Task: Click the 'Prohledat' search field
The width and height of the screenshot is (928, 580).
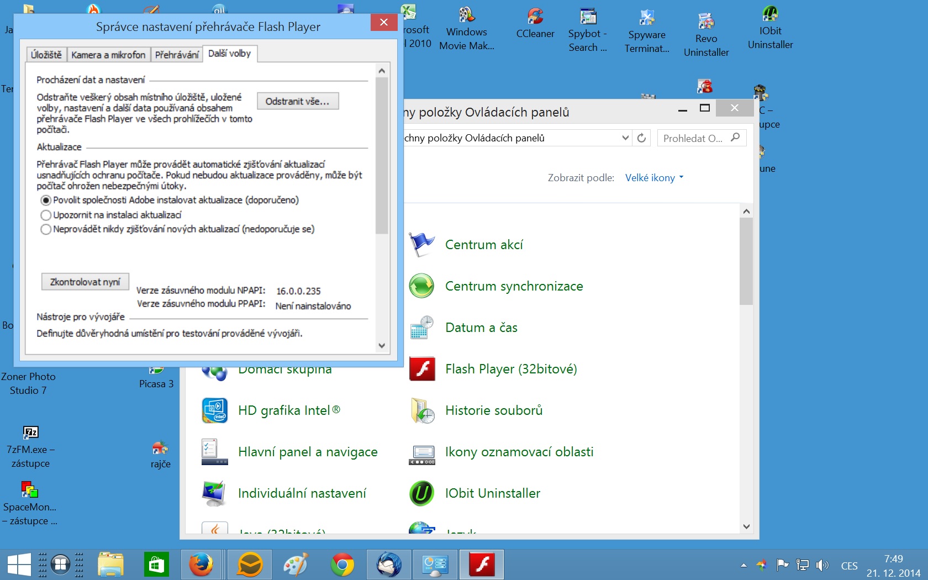Action: [x=694, y=138]
